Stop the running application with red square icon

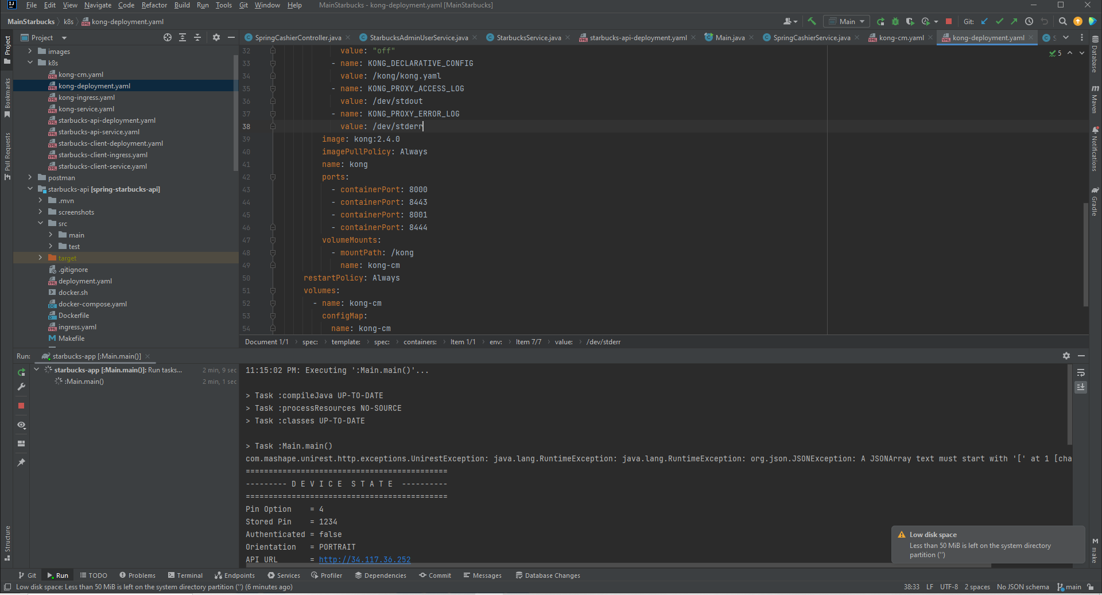click(949, 21)
